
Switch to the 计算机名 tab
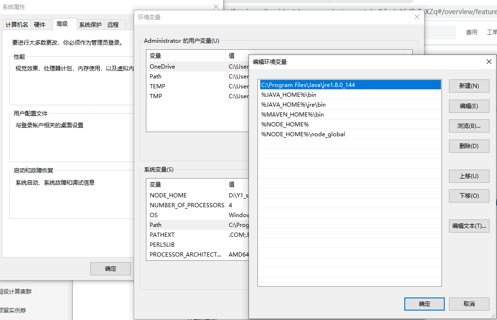[x=16, y=24]
